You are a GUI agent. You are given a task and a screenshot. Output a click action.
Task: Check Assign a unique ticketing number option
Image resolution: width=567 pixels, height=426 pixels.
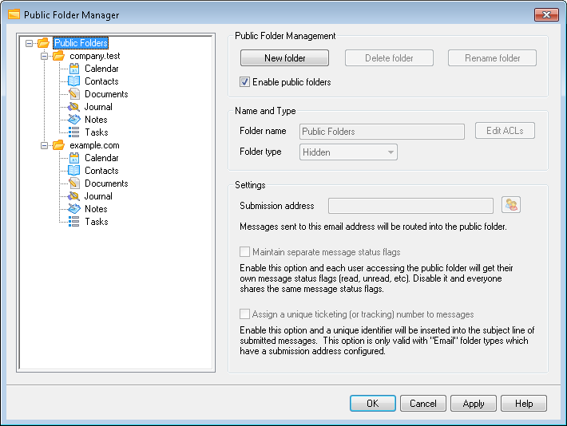pos(244,314)
